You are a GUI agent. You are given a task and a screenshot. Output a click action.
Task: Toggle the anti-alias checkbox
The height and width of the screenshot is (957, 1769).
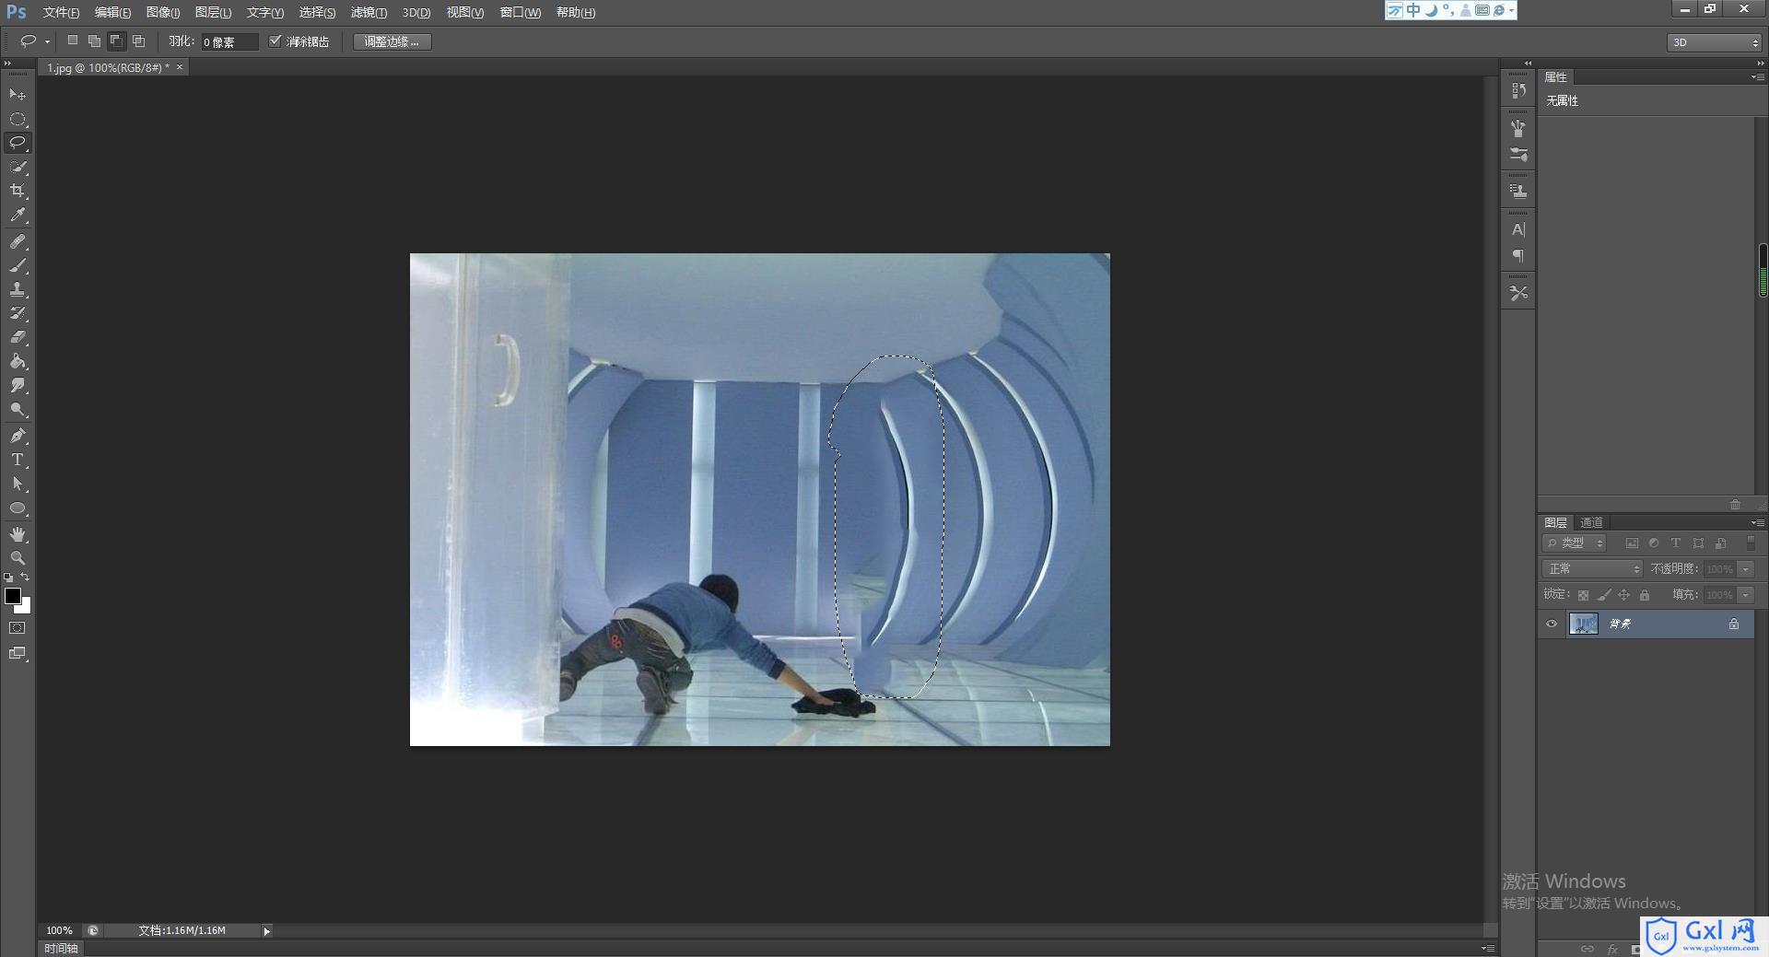275,41
